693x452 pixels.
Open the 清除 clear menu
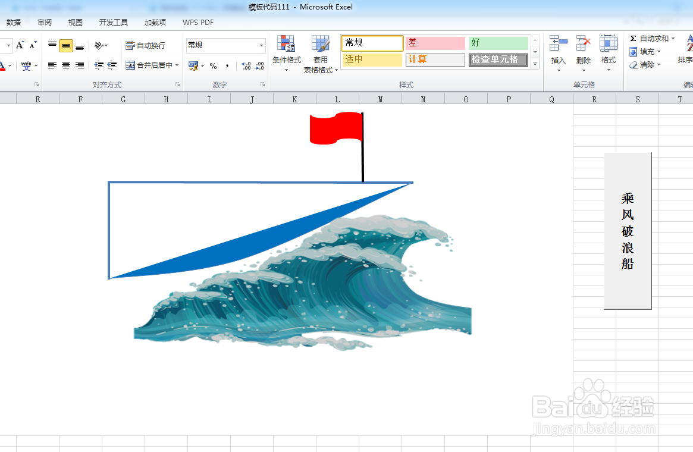pyautogui.click(x=645, y=65)
